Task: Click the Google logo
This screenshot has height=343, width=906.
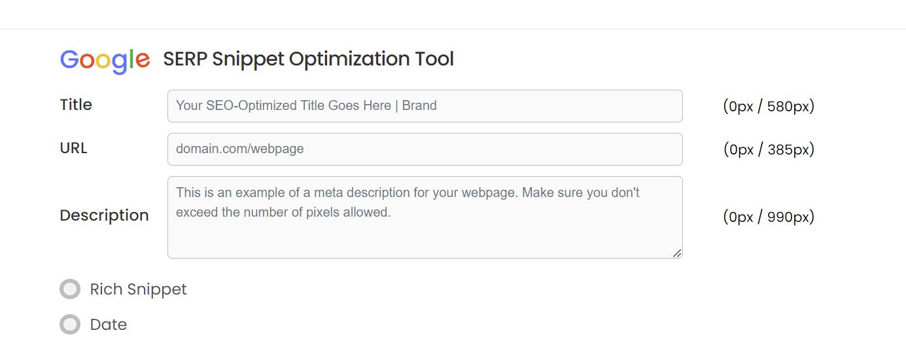Action: (x=105, y=60)
